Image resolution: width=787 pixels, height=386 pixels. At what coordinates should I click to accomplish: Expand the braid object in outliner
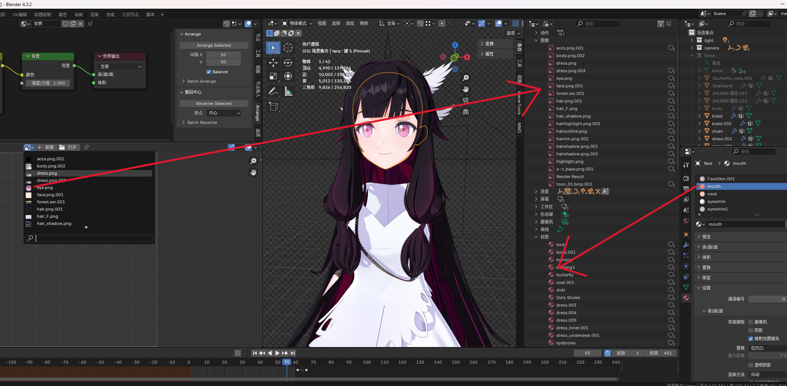tap(699, 116)
